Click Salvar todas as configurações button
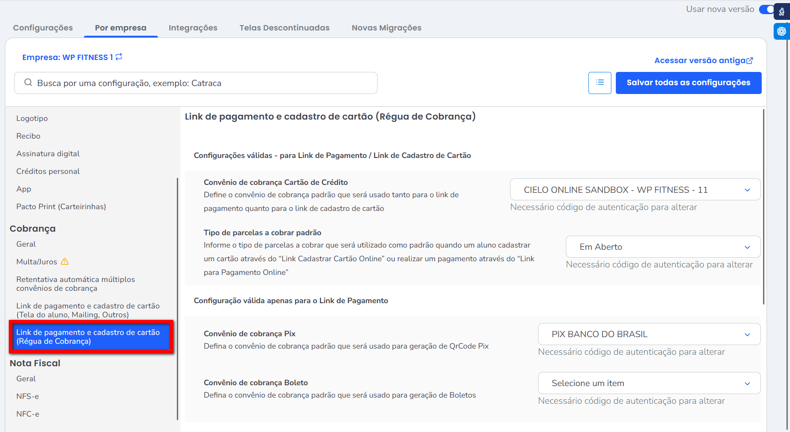This screenshot has height=432, width=790. (x=688, y=83)
